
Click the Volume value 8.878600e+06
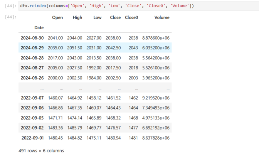[155, 38]
